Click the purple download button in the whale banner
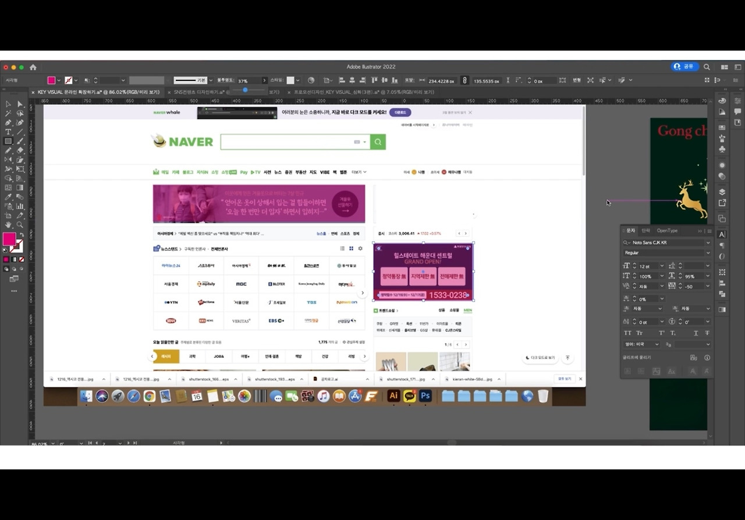The width and height of the screenshot is (745, 520). coord(400,112)
